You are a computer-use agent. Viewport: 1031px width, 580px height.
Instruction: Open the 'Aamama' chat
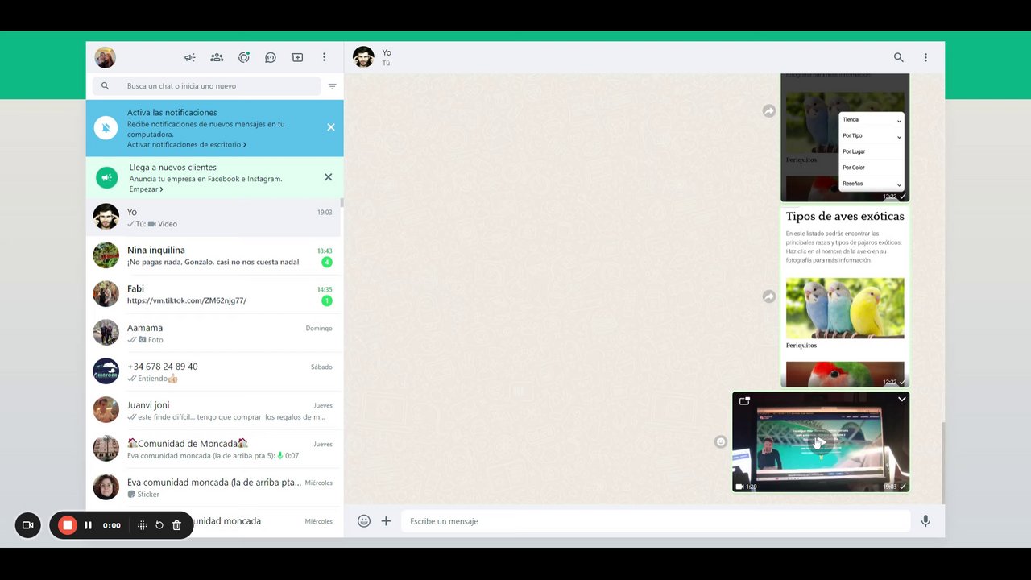[213, 333]
